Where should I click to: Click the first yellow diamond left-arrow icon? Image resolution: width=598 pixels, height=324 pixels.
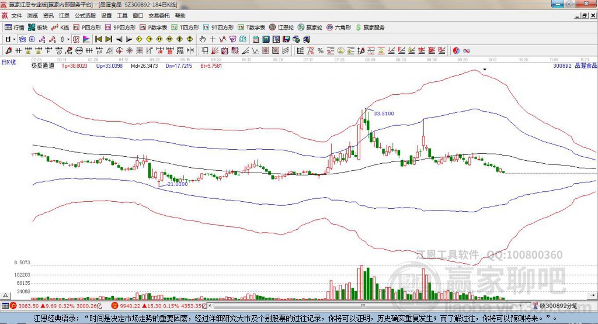(x=139, y=39)
